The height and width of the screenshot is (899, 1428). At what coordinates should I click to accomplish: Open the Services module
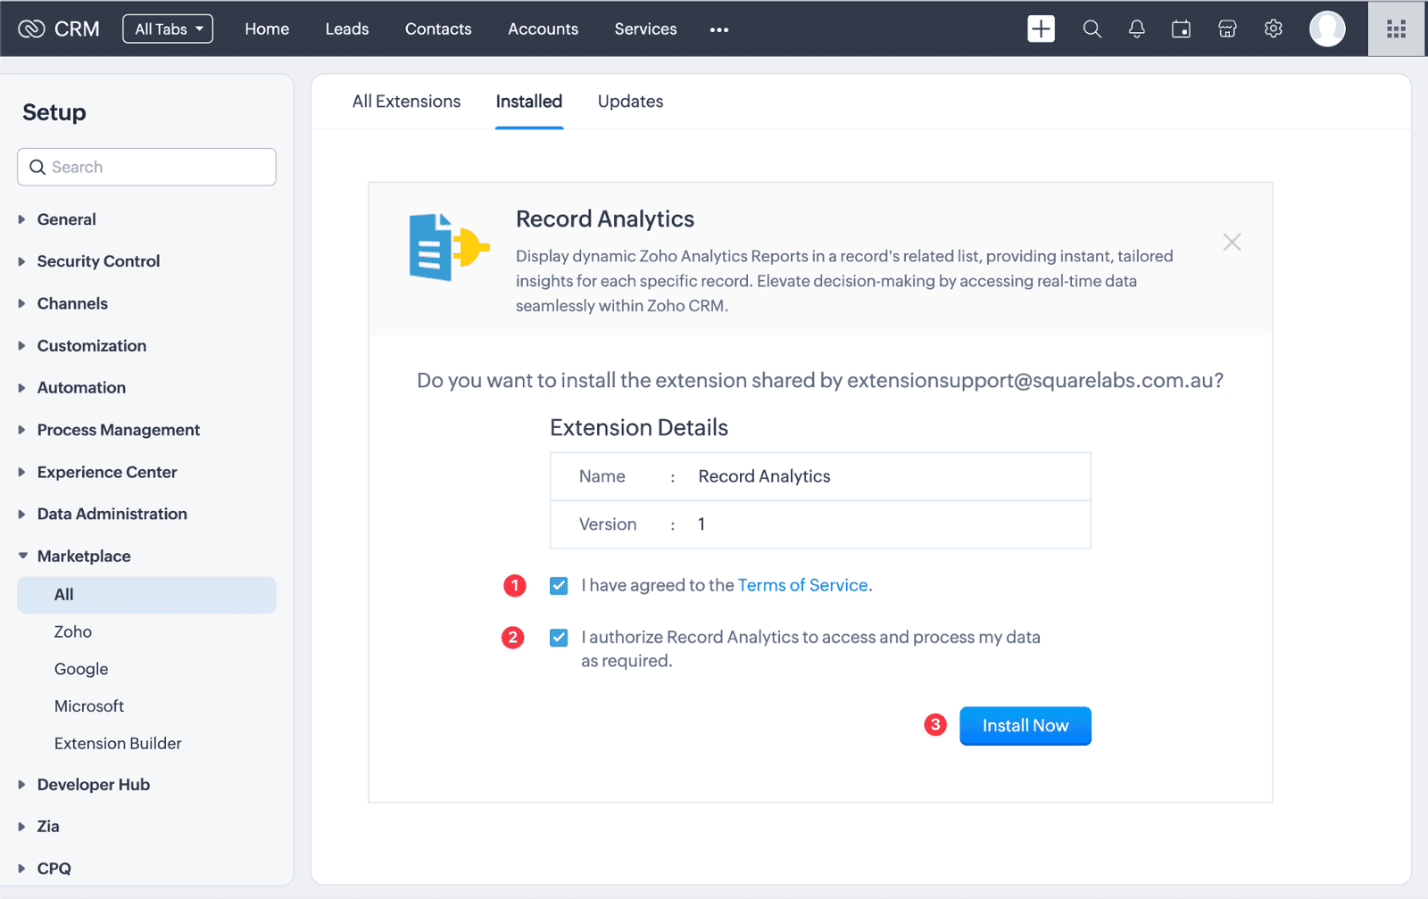pyautogui.click(x=645, y=29)
